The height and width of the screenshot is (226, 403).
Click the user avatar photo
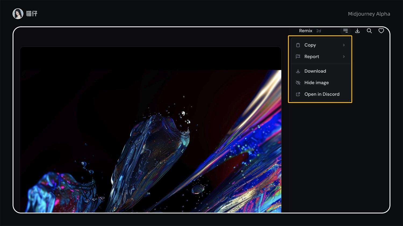[x=18, y=14]
